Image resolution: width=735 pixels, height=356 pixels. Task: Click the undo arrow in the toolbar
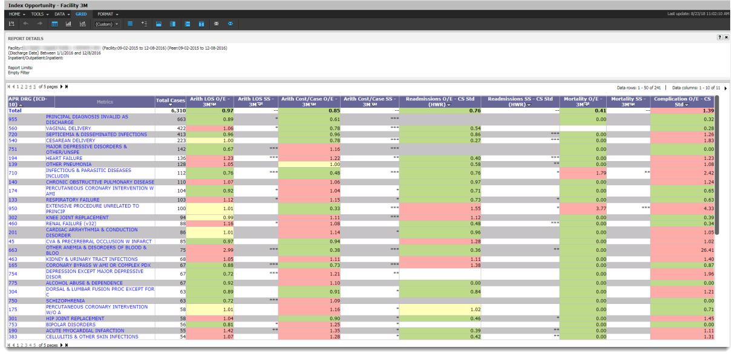26,24
